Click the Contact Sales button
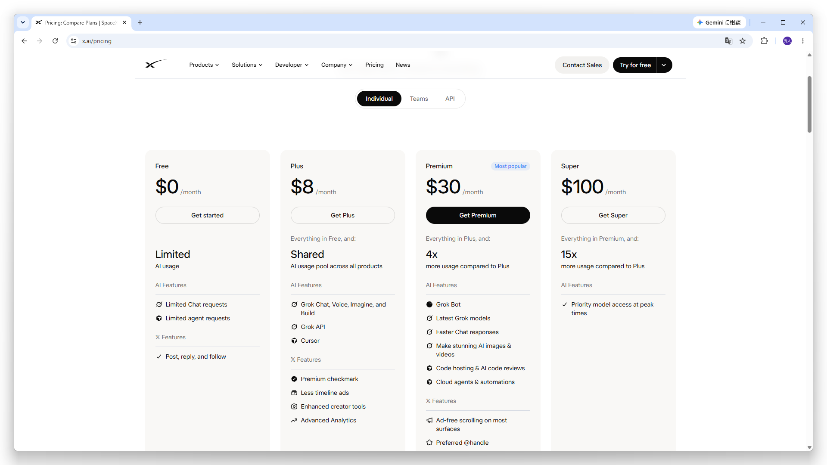This screenshot has height=465, width=827. point(582,65)
